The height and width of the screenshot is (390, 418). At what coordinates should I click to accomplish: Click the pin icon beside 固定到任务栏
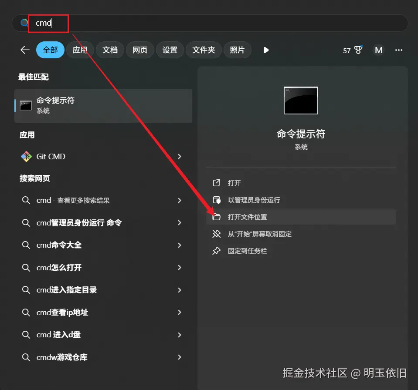point(217,250)
